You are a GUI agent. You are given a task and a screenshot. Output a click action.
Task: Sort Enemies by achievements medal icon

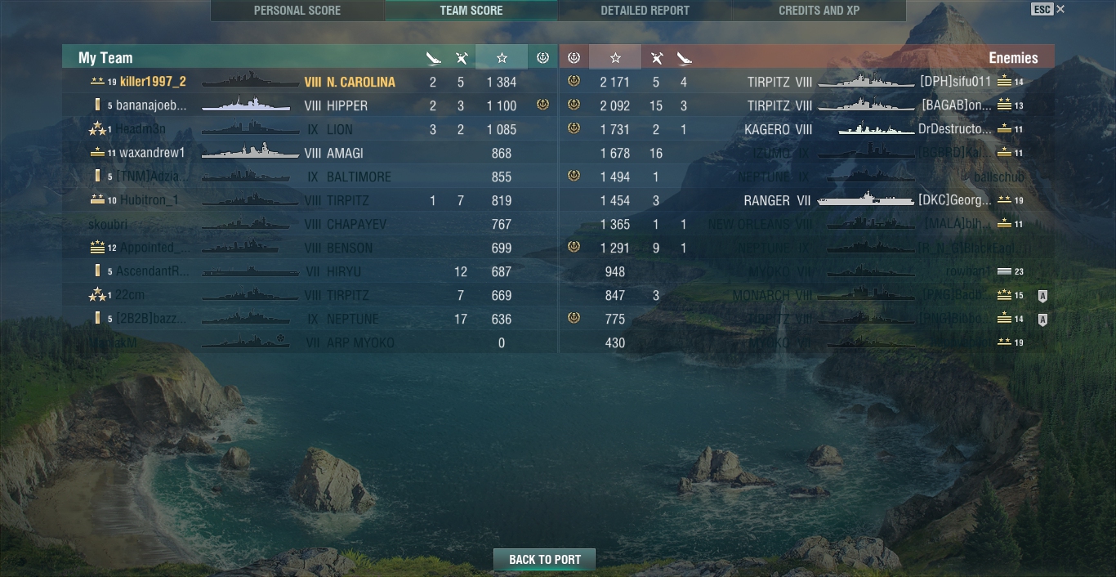click(x=574, y=58)
